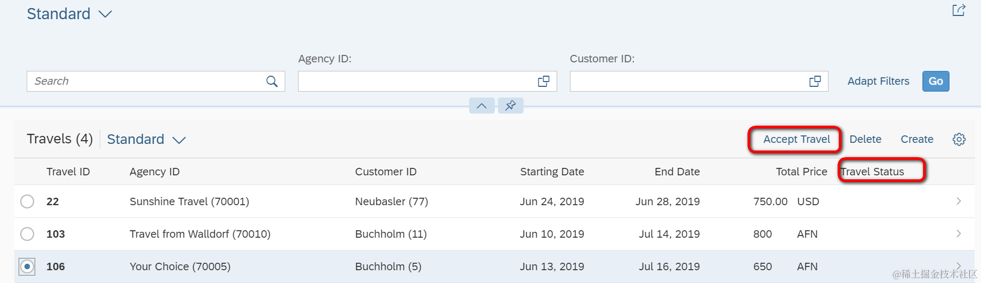The image size is (981, 283).
Task: Toggle radio button for travel 106
Action: pyautogui.click(x=27, y=266)
